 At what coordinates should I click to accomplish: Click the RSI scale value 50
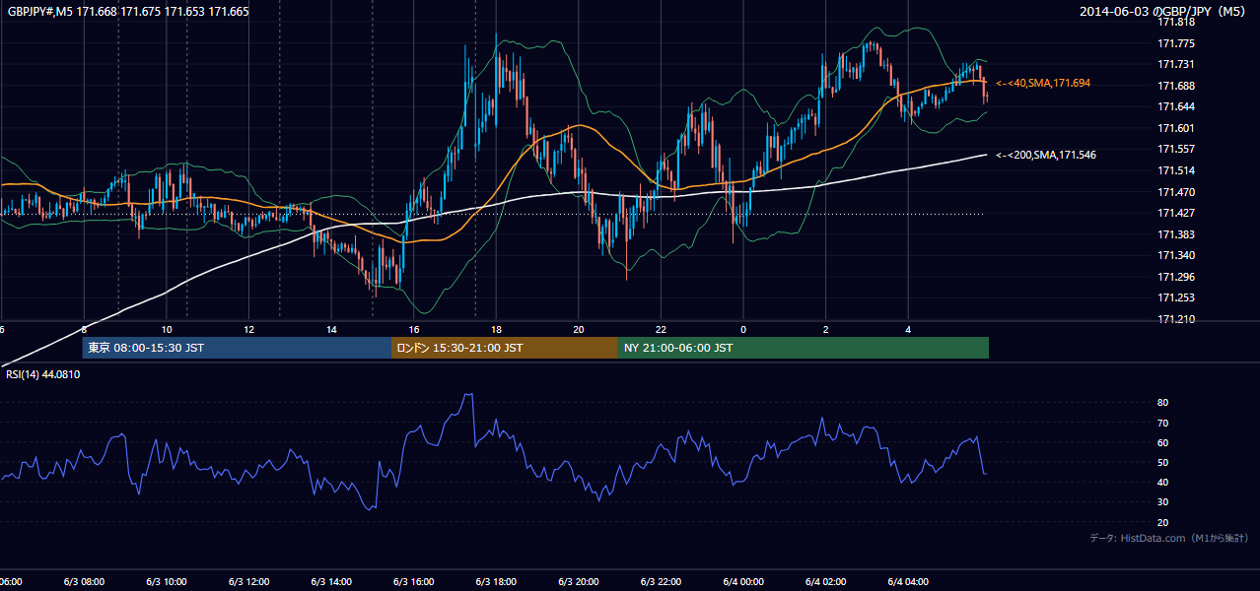(1162, 463)
